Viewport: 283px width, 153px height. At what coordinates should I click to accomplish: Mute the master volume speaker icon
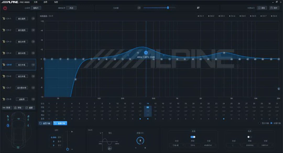(x=139, y=8)
